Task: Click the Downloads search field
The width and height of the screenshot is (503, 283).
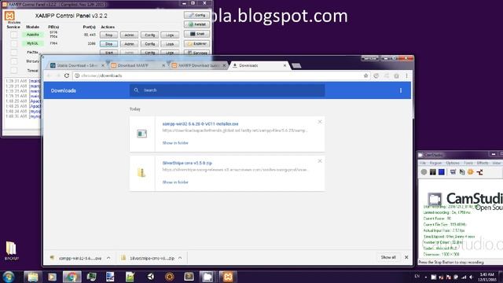Action: [x=227, y=90]
